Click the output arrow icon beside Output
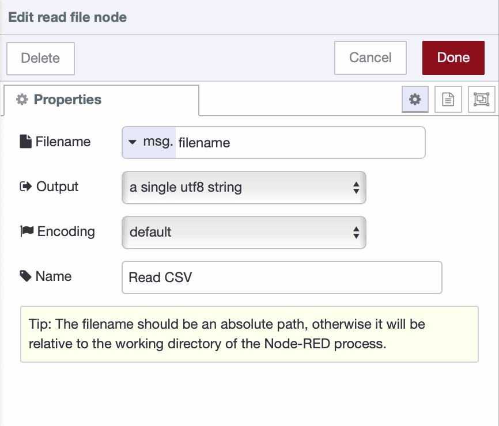This screenshot has width=499, height=426. coord(24,186)
